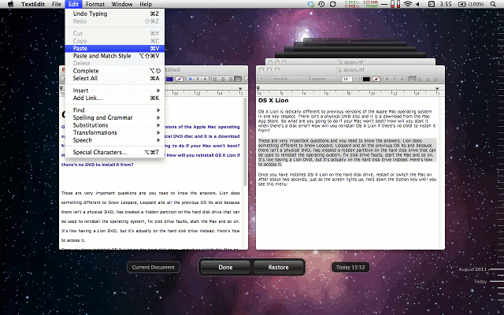Viewport: 504px width, 315px height.
Task: Toggle underline in the left Edited window
Action: pyautogui.click(x=205, y=79)
